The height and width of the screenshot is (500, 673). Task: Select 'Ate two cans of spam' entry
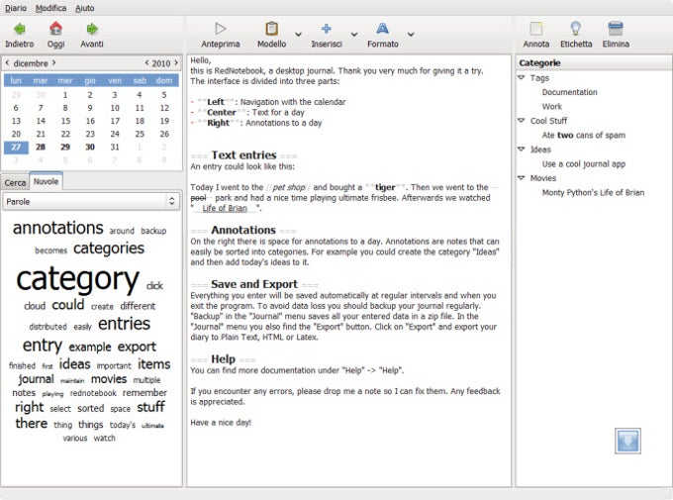[x=583, y=135]
